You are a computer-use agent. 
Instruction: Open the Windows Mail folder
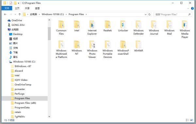click(169, 28)
